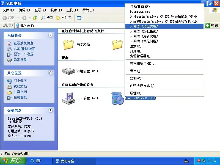Collapse the 系统任务 panel
The height and width of the screenshot is (165, 220).
(x=51, y=35)
